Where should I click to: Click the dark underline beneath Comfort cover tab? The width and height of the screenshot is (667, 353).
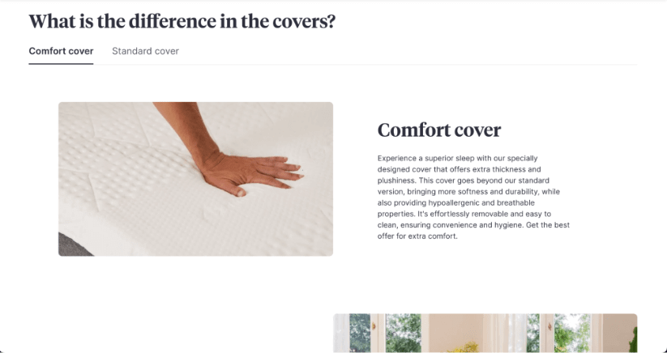click(61, 64)
